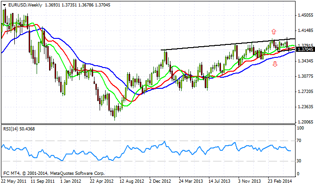Image resolution: width=315 pixels, height=185 pixels.
Task: Click the 11 Sep 2011 date label
Action: pyautogui.click(x=43, y=181)
